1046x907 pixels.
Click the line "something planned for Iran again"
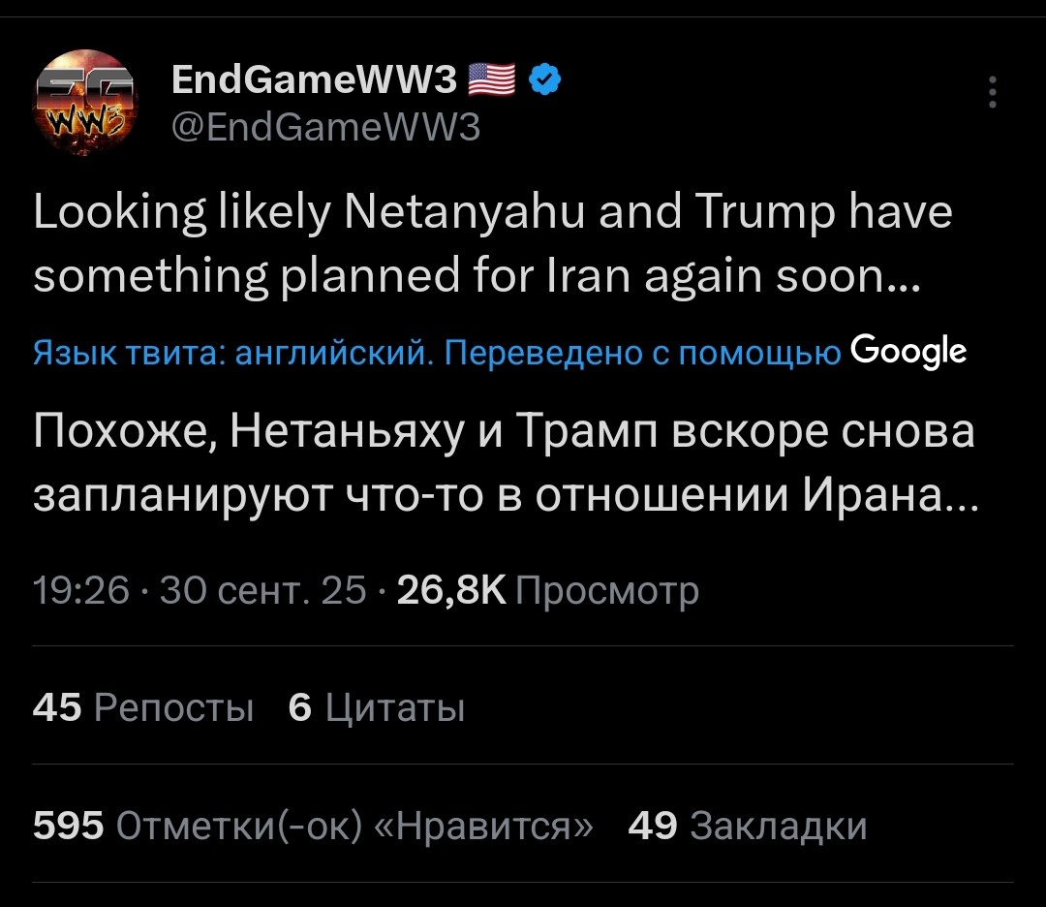pos(476,279)
